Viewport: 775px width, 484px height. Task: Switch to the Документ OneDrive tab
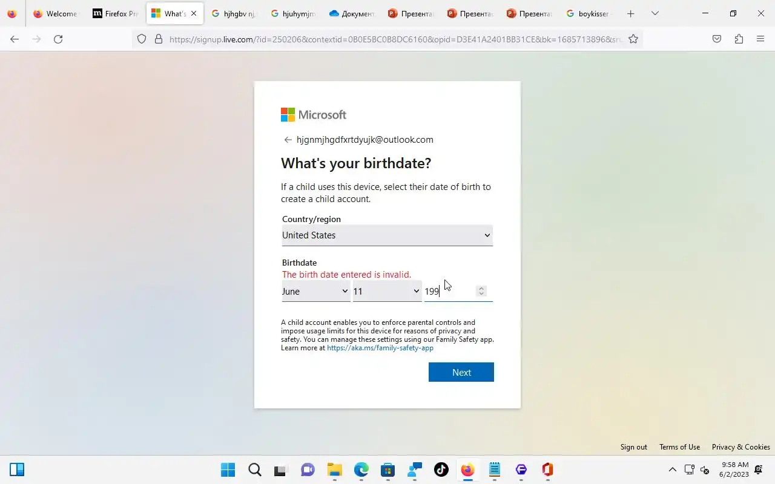pos(352,13)
